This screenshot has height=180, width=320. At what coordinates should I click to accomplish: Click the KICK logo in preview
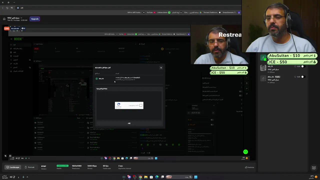point(18,39)
